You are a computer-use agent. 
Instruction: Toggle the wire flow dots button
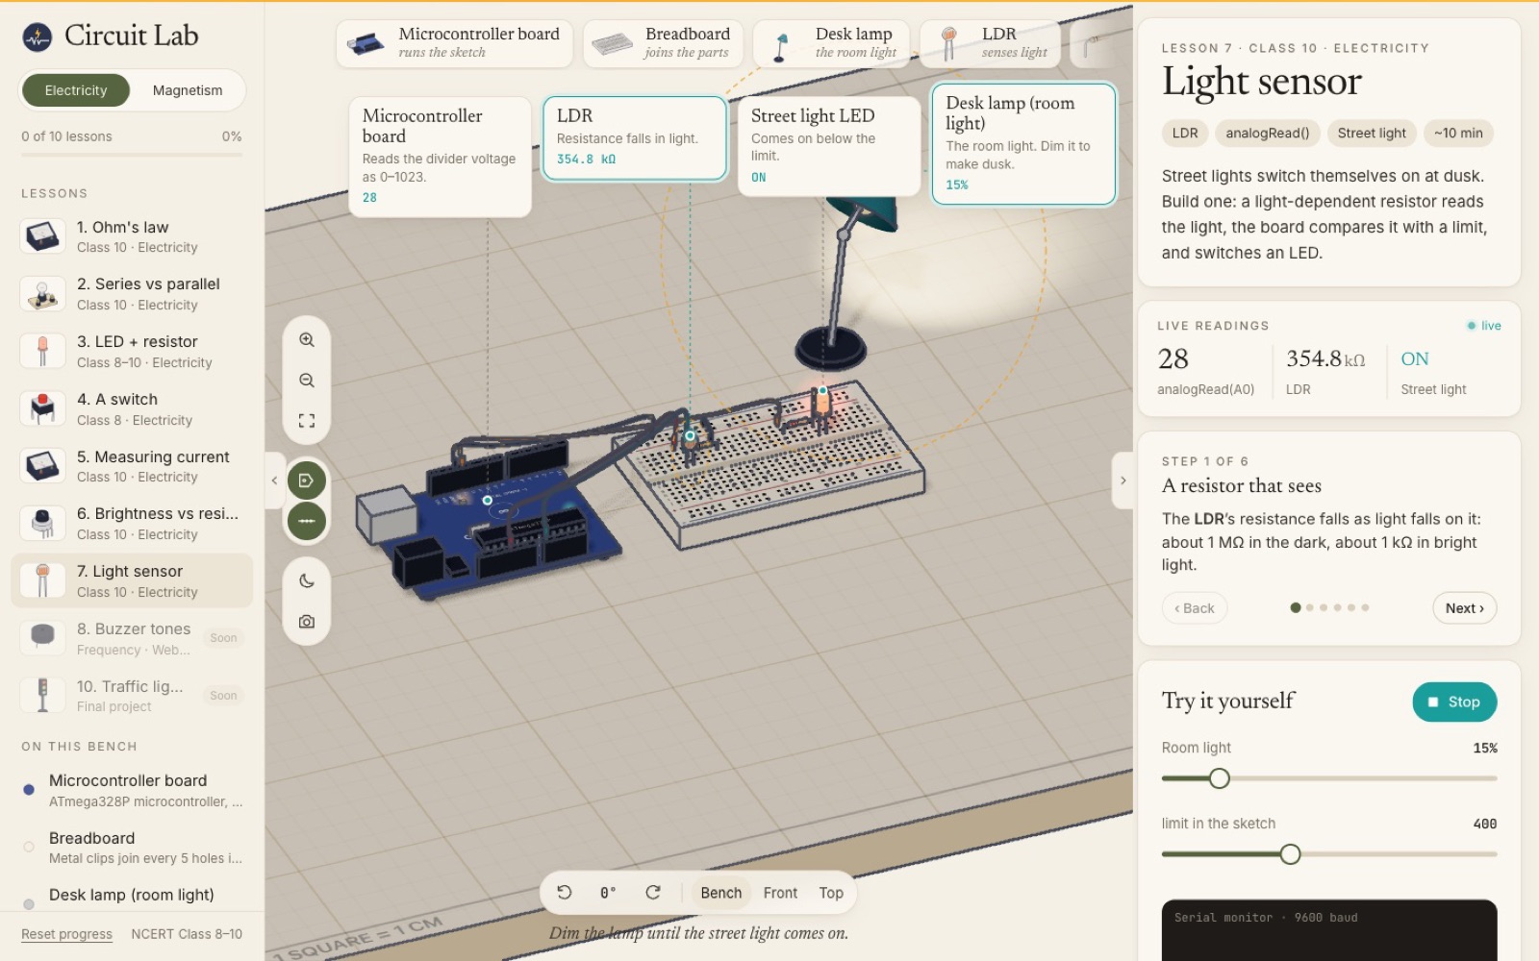307,521
